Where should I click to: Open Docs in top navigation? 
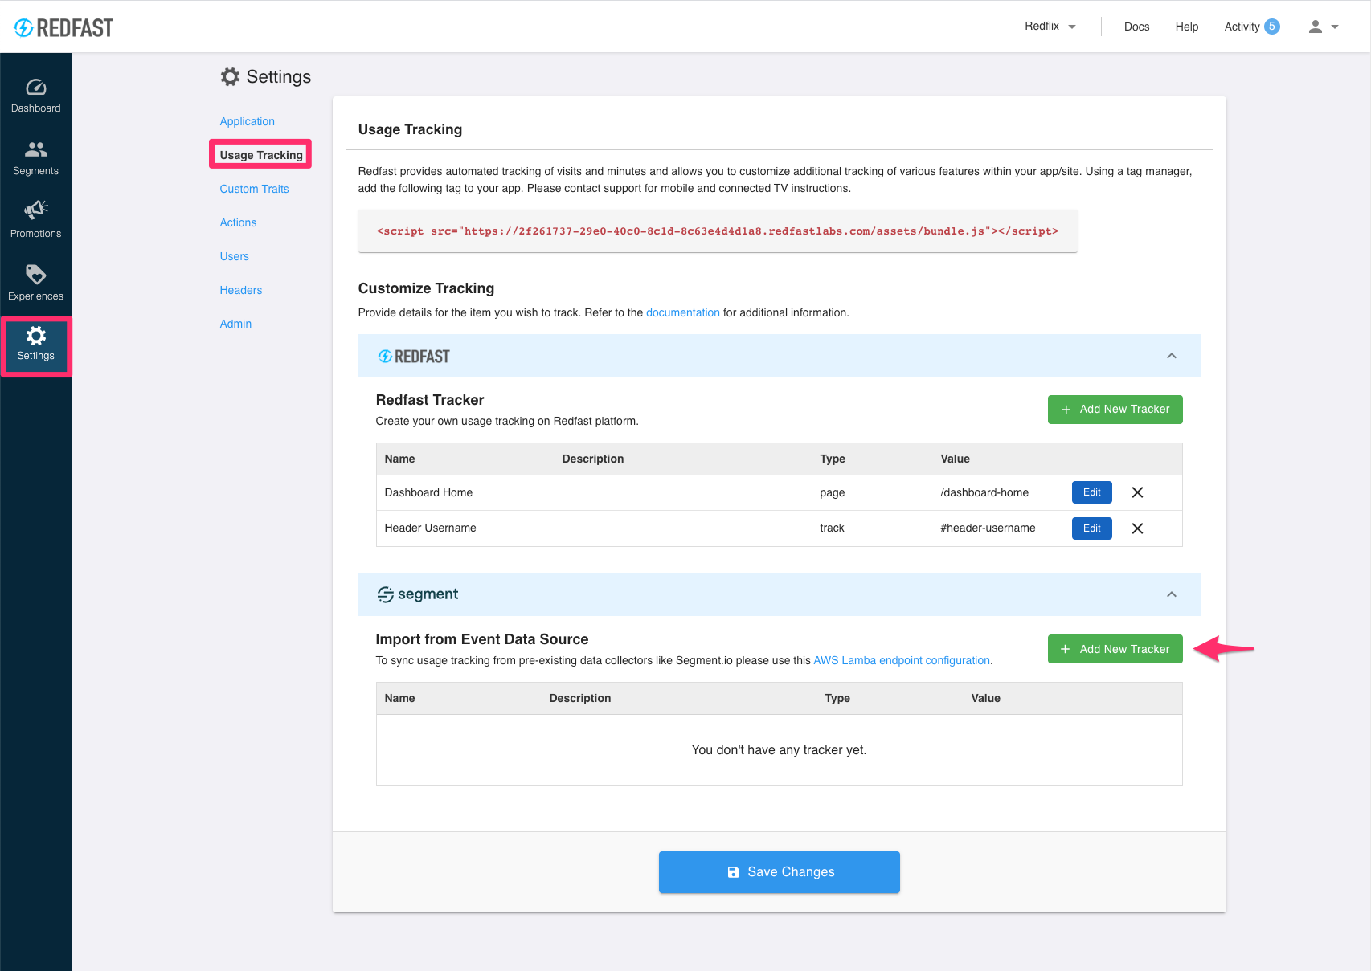1136,27
